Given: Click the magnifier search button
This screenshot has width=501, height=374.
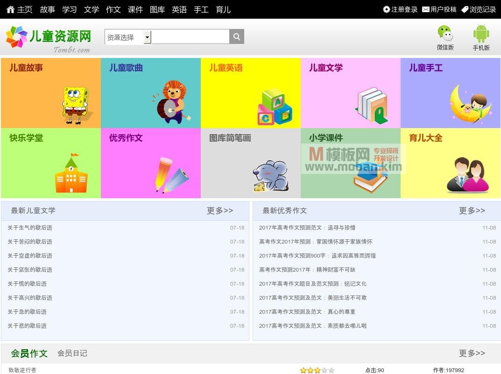Looking at the screenshot, I should point(237,36).
